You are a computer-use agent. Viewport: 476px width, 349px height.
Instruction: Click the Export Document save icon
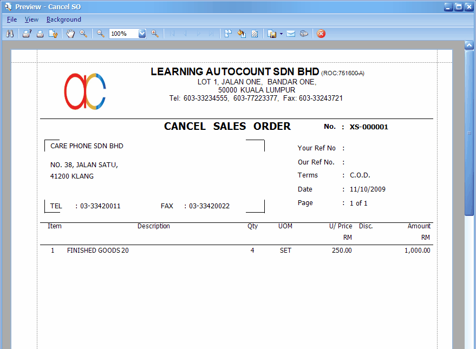pos(272,34)
